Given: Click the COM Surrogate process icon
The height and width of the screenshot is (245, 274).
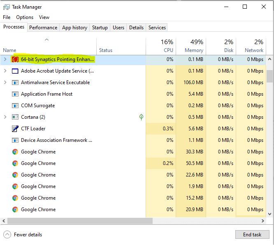Looking at the screenshot, I should coord(15,106).
